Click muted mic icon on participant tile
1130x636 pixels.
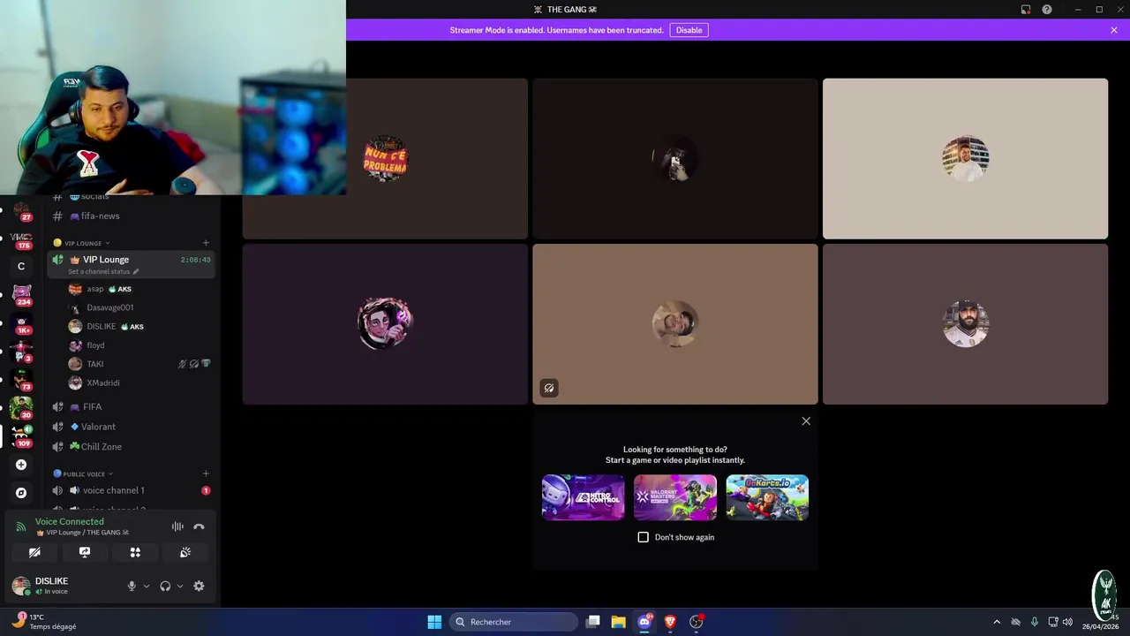(549, 388)
